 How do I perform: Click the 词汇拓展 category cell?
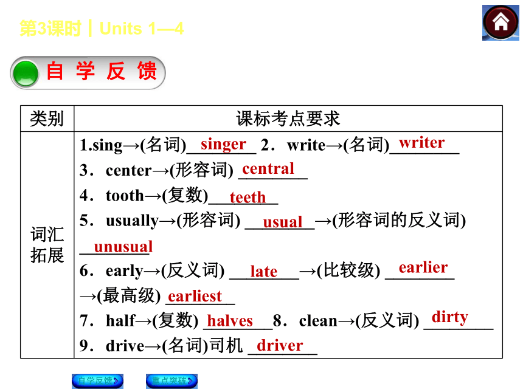point(47,245)
